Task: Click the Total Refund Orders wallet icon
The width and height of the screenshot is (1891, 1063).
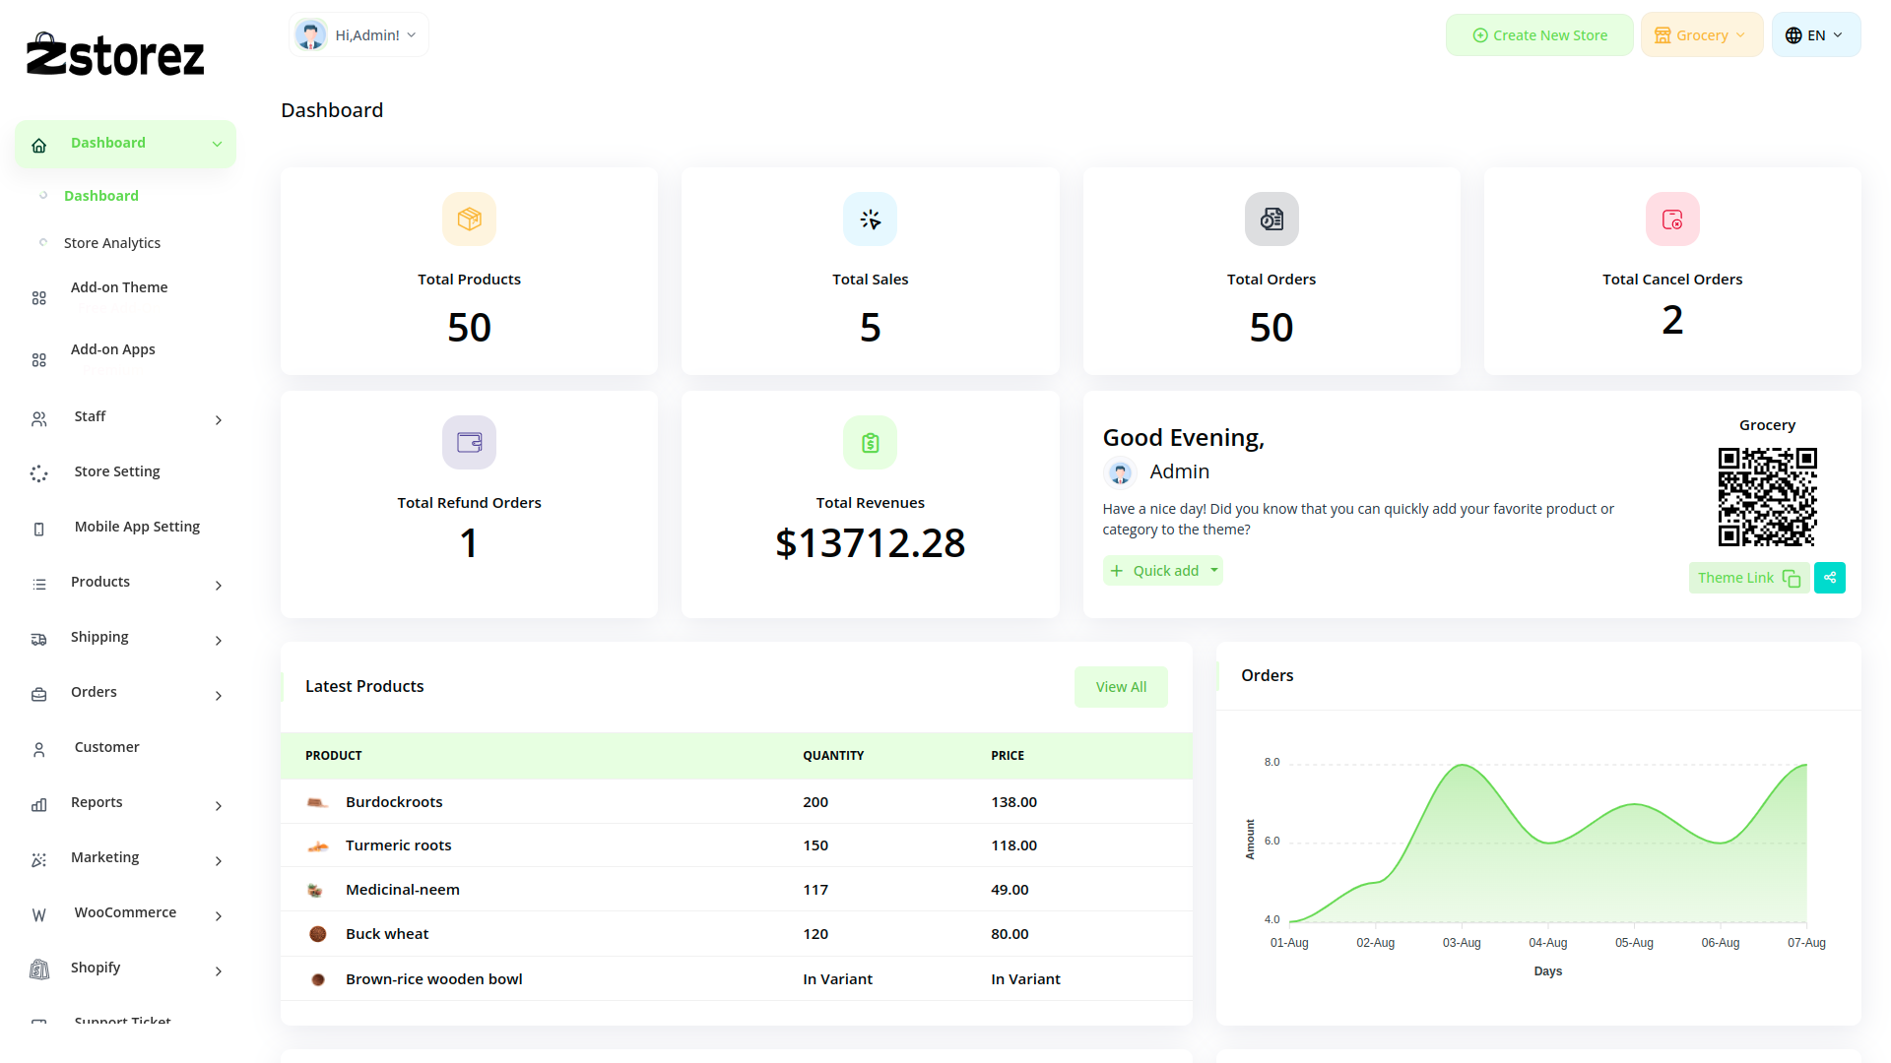Action: click(469, 443)
